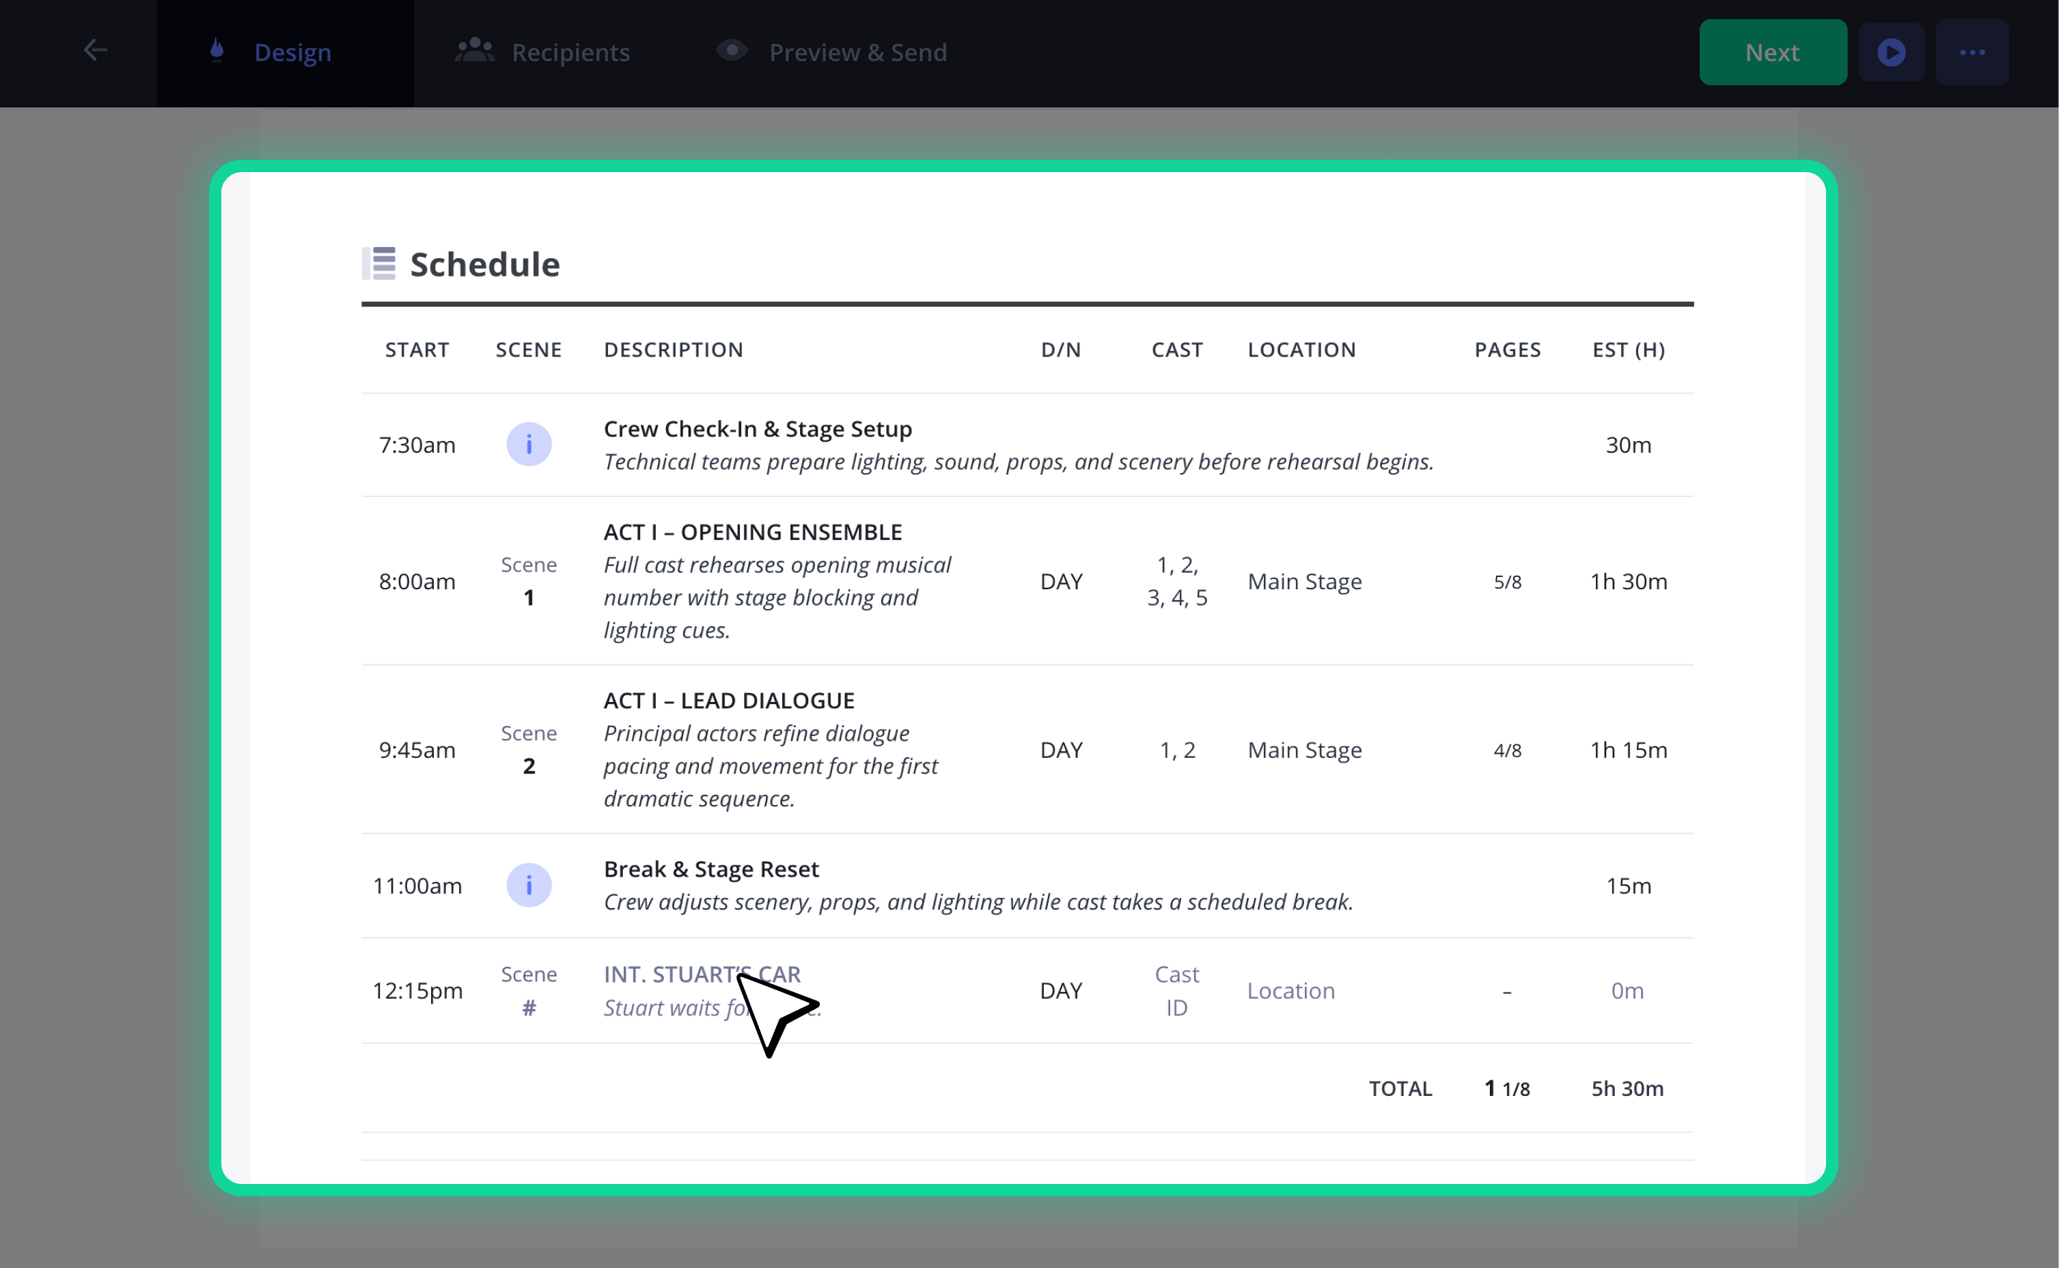Select the Cast ID placeholder field

point(1176,990)
